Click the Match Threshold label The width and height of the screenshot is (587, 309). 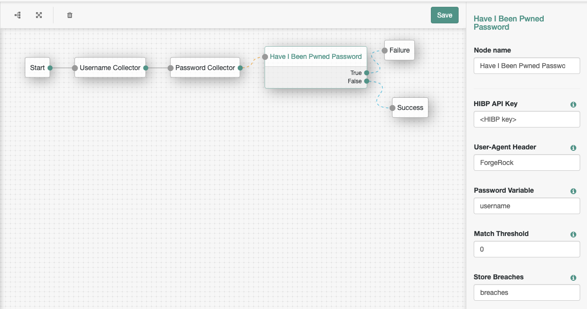click(x=501, y=234)
